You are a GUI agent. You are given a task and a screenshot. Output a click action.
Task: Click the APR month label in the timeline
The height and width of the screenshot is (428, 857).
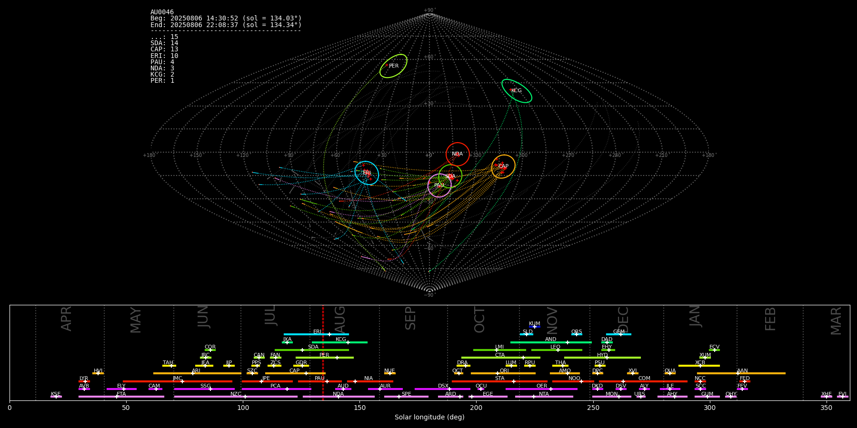pyautogui.click(x=66, y=319)
